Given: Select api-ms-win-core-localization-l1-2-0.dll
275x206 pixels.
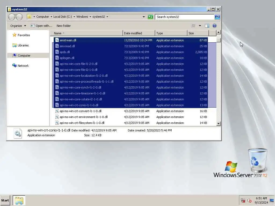Looking at the screenshot, I should 84,75.
